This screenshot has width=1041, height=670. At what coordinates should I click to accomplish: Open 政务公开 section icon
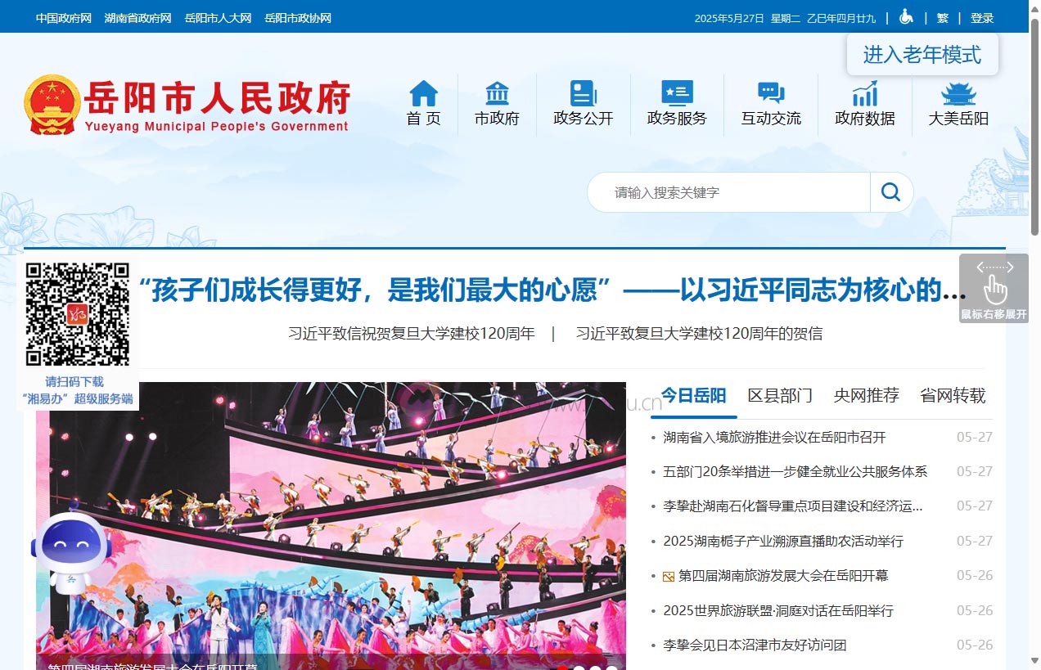(583, 93)
